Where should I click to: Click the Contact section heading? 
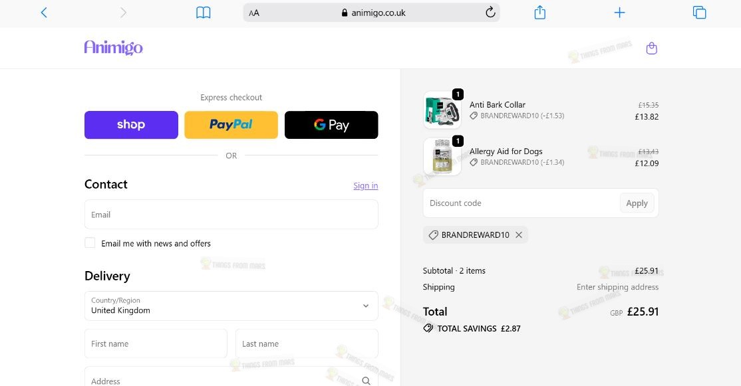(106, 184)
